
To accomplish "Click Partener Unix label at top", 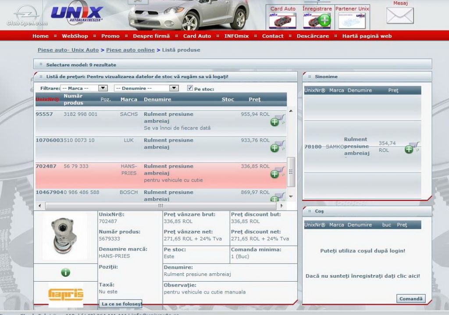I will pos(352,9).
